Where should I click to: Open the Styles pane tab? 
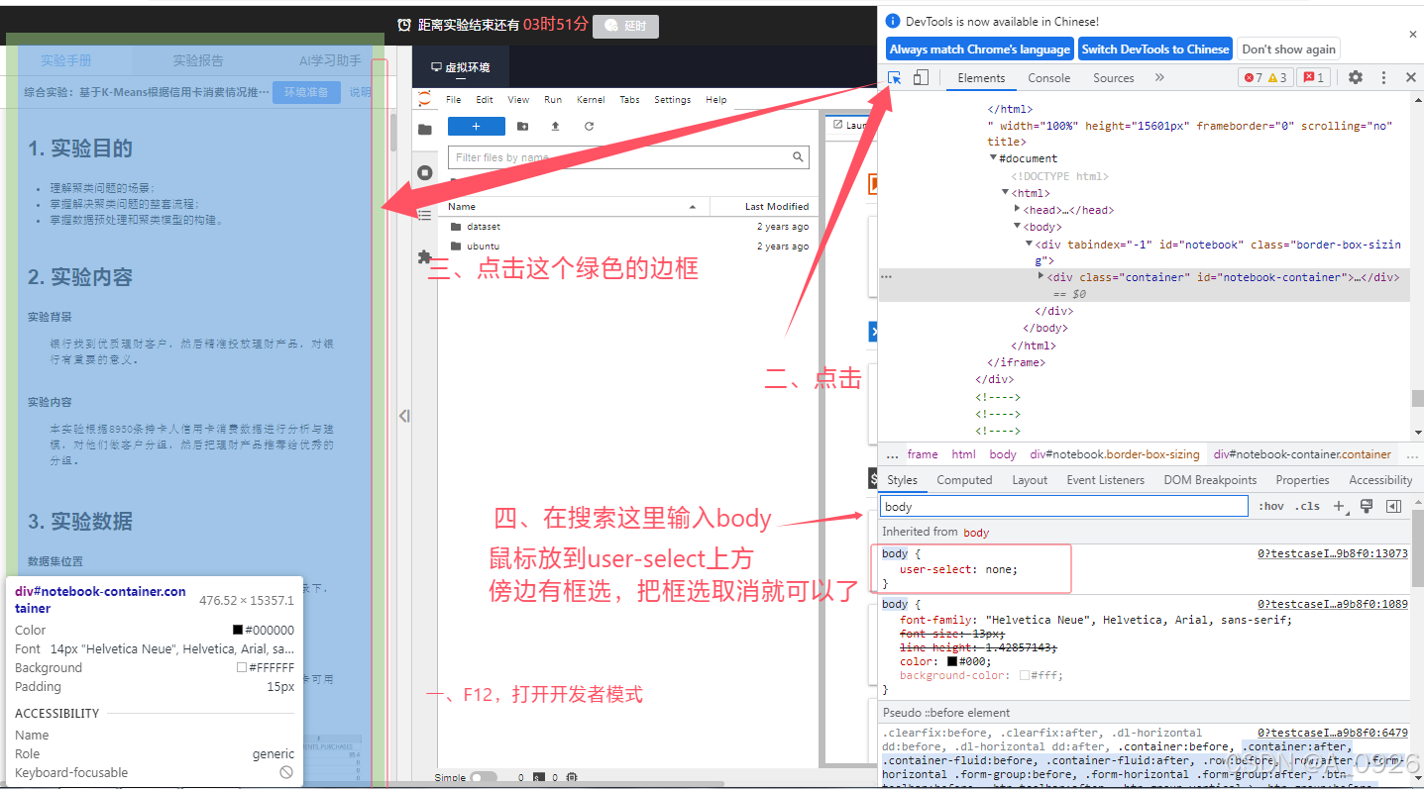(x=902, y=480)
